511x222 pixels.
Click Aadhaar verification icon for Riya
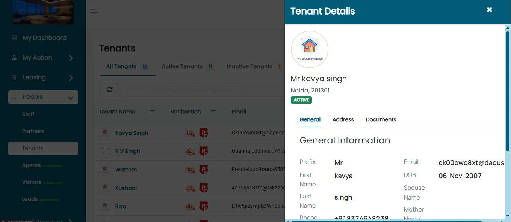(190, 206)
